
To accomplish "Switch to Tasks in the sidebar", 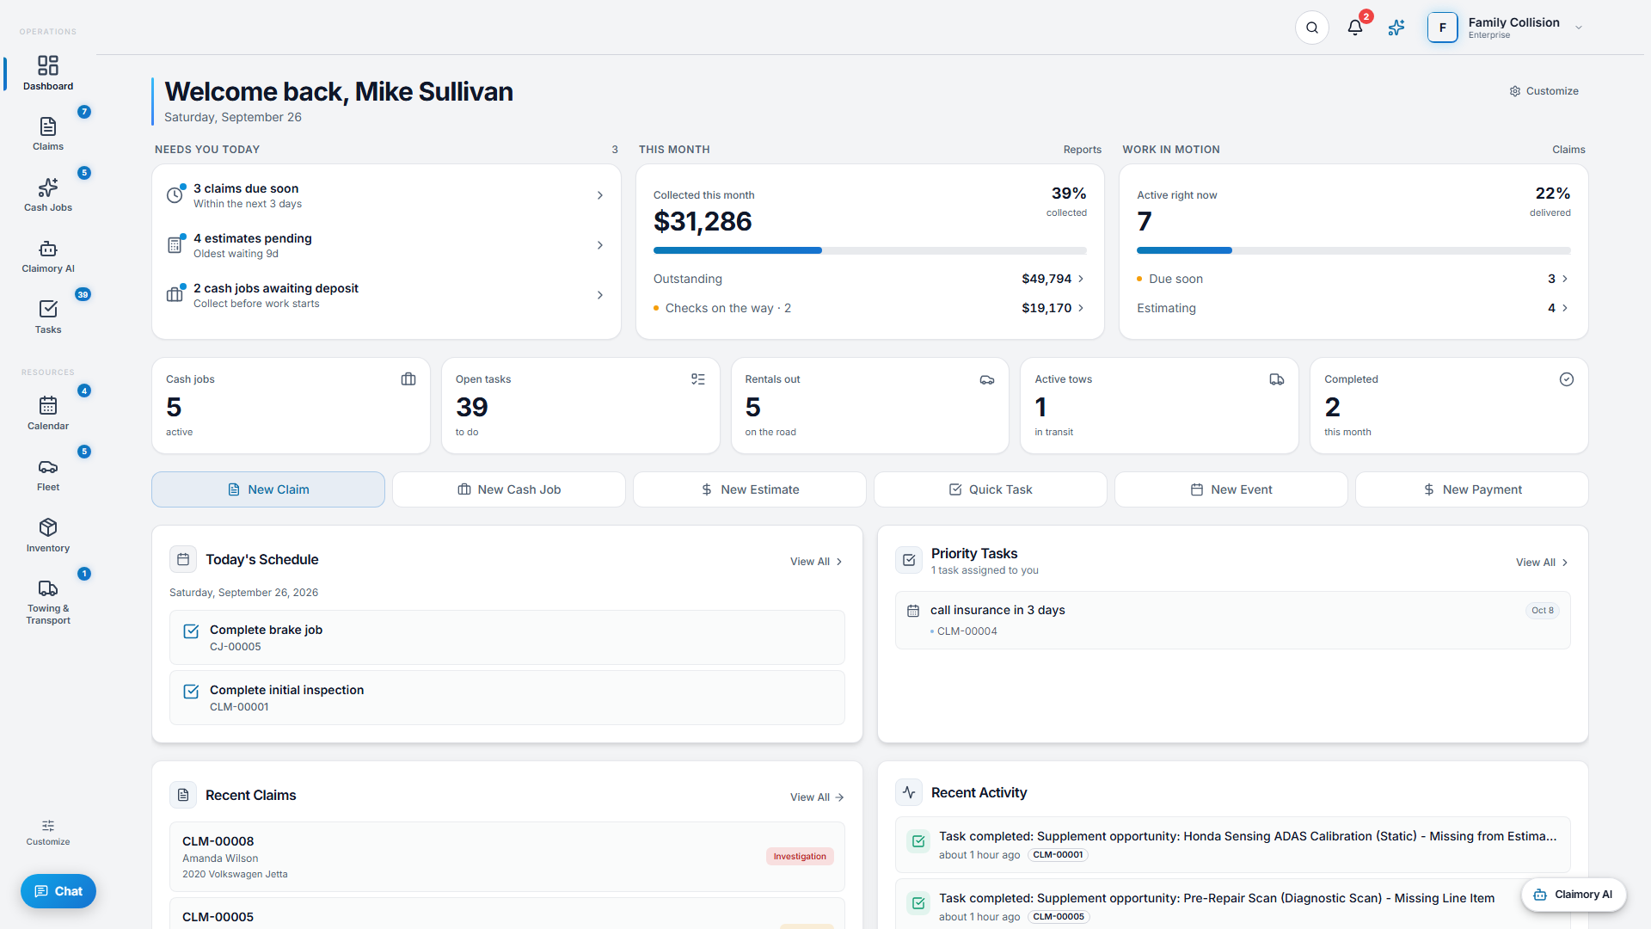I will [48, 317].
